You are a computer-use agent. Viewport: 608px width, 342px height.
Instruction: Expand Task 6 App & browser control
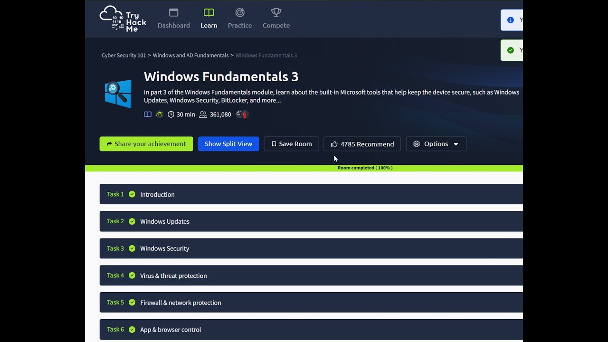(x=311, y=330)
